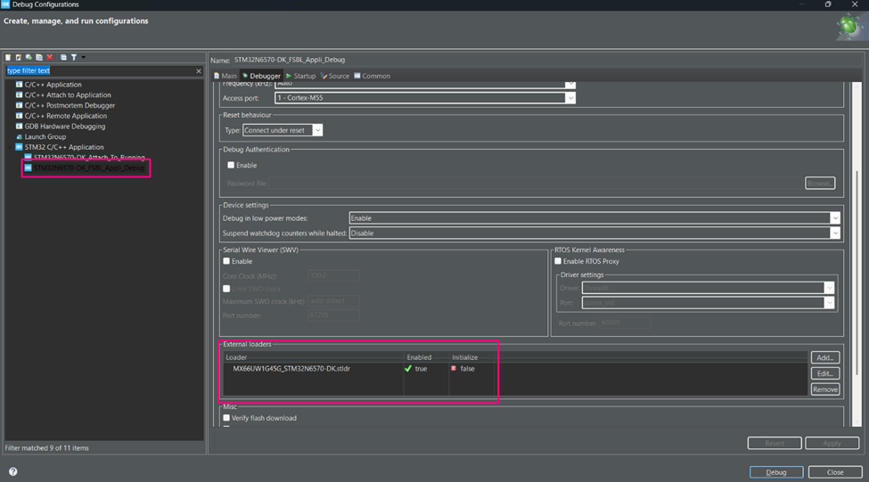The width and height of the screenshot is (869, 482).
Task: Clear the filter text with X icon
Action: click(x=199, y=70)
